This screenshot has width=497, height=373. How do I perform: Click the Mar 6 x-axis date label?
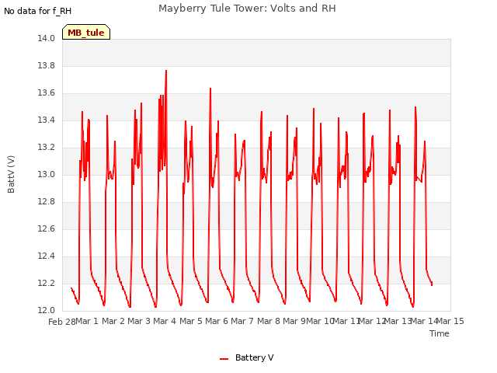[x=217, y=321]
